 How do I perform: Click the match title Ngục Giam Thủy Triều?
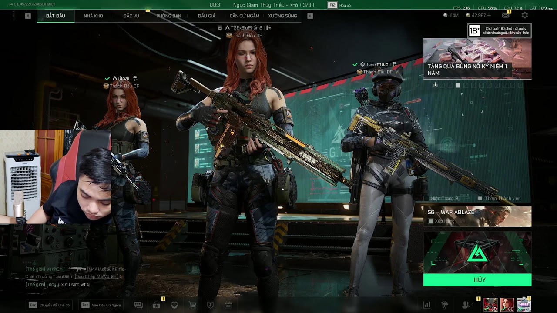tap(274, 5)
